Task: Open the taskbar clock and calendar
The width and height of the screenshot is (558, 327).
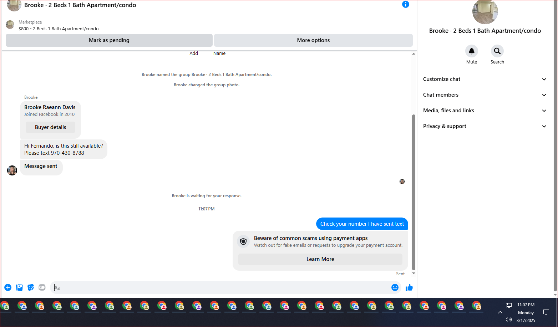Action: pyautogui.click(x=526, y=312)
